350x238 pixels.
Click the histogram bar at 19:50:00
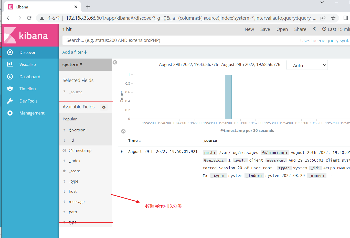coord(228,97)
